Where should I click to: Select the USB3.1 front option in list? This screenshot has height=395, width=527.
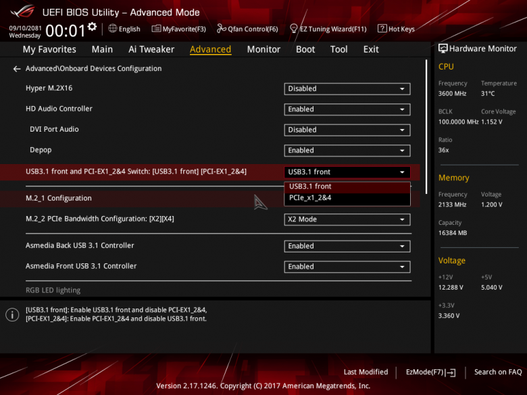coord(347,187)
